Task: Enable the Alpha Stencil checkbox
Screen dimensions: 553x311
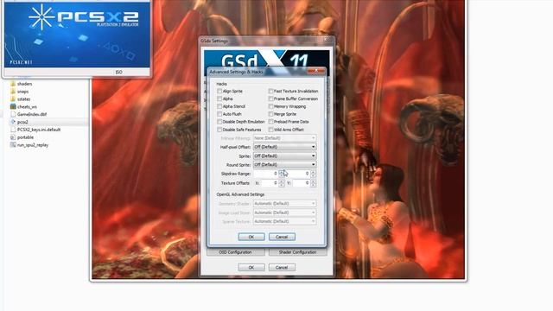Action: (x=219, y=106)
